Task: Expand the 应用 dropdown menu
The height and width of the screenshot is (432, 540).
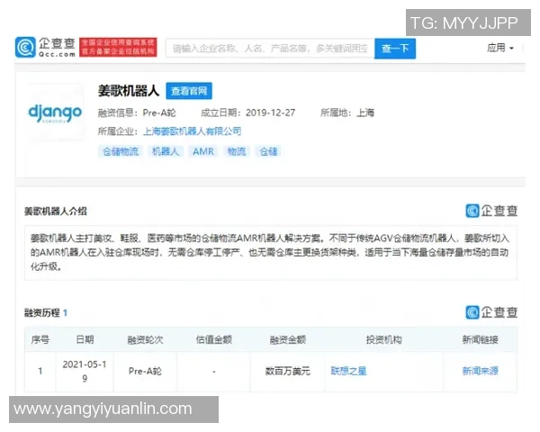Action: (x=500, y=48)
